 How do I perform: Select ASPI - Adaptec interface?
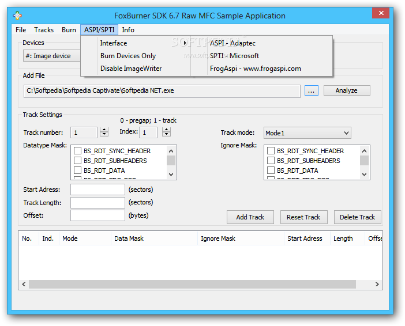click(x=261, y=43)
